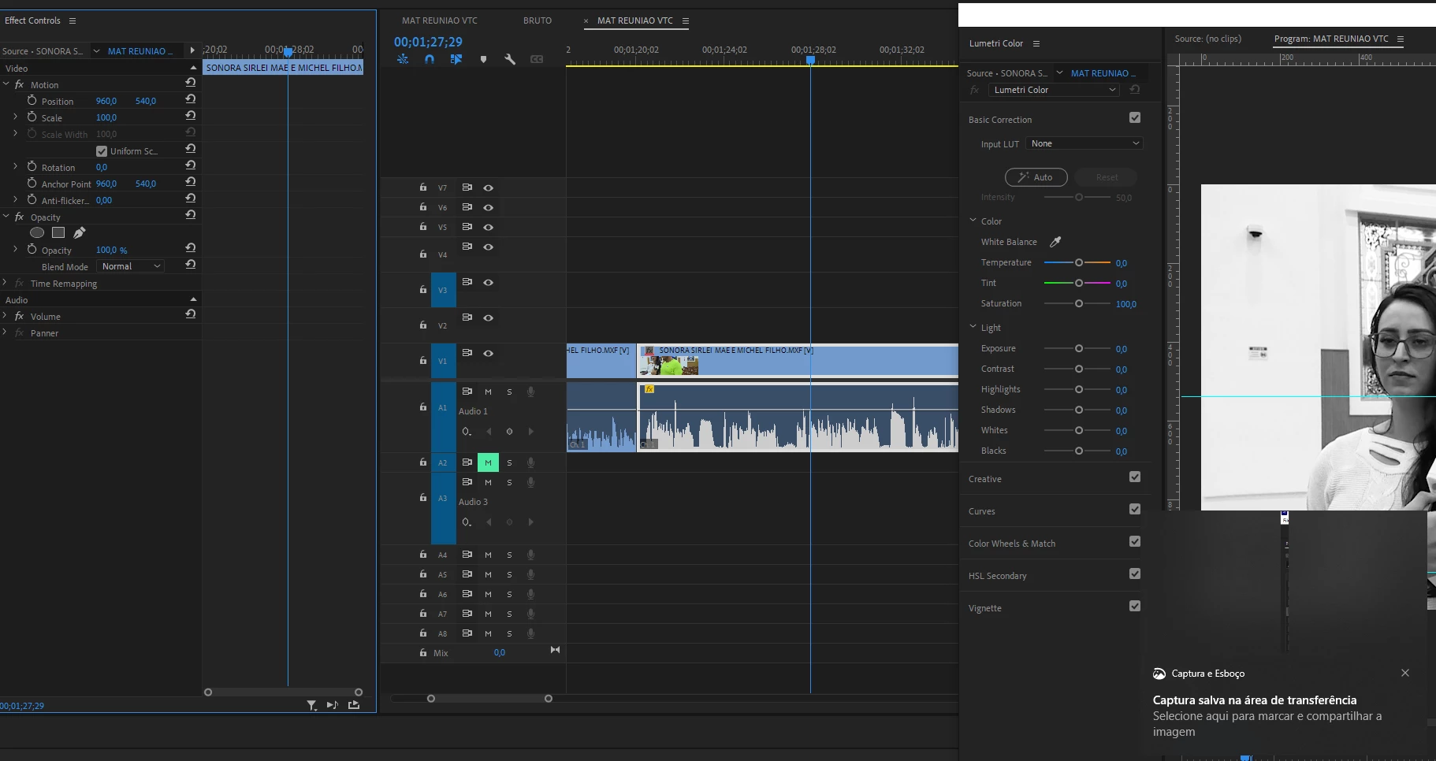Toggle Linked Selection in timeline toolbar
Viewport: 1436px width, 761px height.
[456, 59]
